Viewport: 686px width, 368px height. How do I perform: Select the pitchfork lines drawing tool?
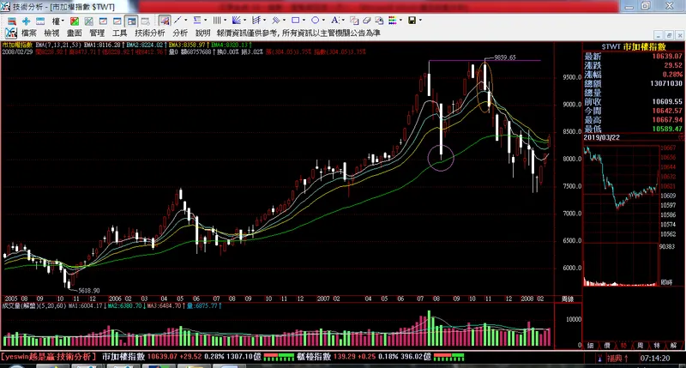[x=256, y=20]
